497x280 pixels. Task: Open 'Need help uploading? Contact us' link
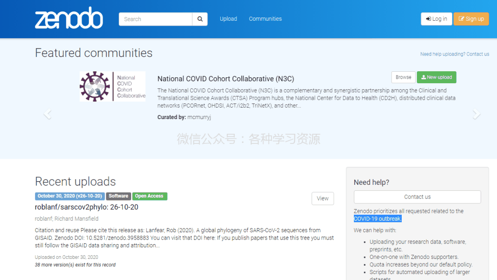pyautogui.click(x=454, y=54)
